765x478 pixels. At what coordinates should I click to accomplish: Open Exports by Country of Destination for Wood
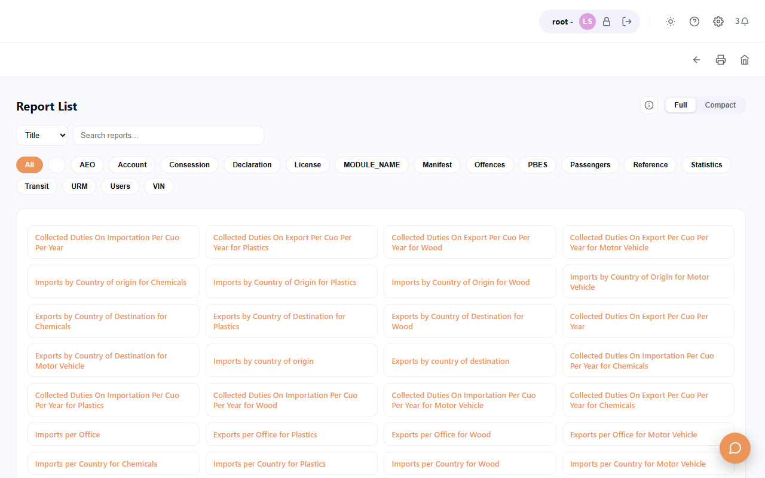point(470,321)
